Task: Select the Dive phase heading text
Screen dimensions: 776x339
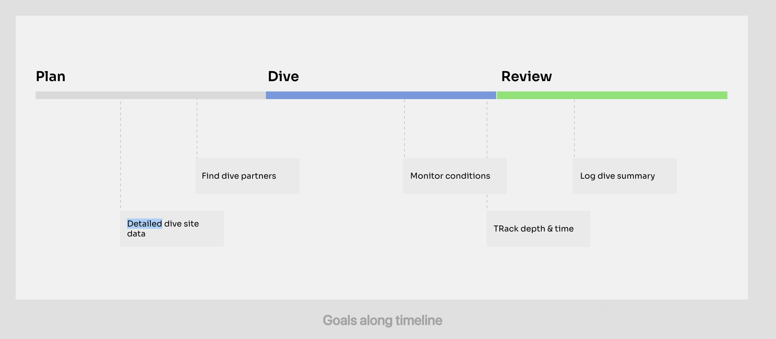Action: click(x=283, y=77)
